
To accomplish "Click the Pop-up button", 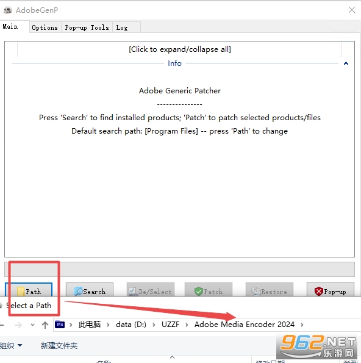I will 331,290.
